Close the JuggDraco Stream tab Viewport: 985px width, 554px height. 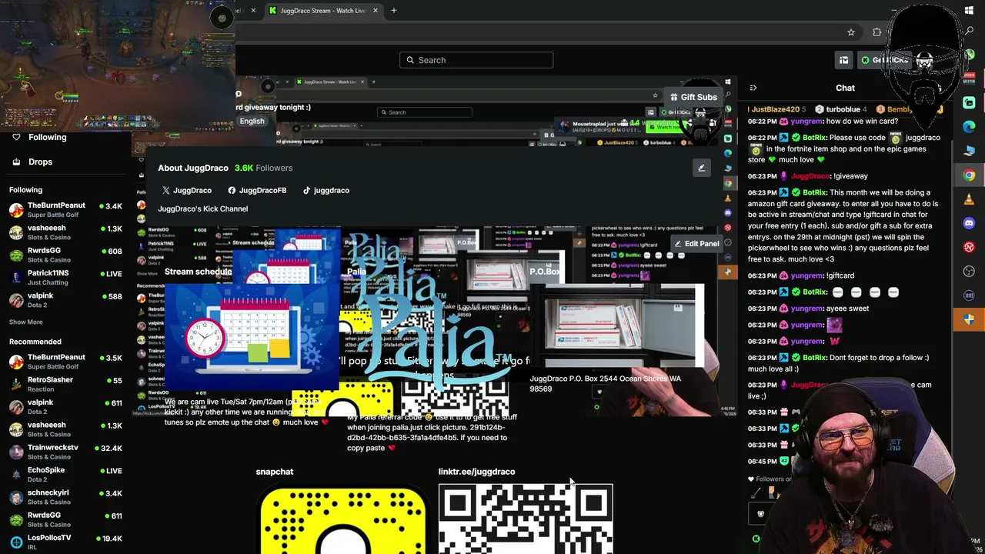(x=376, y=11)
